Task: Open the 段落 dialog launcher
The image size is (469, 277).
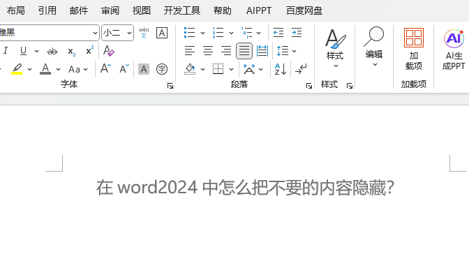Action: point(309,86)
